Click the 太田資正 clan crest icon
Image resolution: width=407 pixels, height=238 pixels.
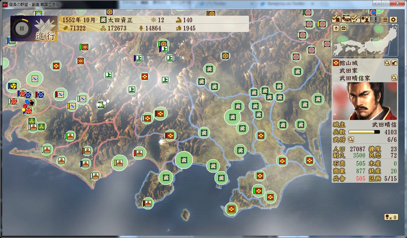pos(103,20)
